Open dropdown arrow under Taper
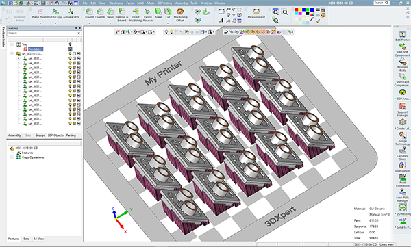 [110, 23]
